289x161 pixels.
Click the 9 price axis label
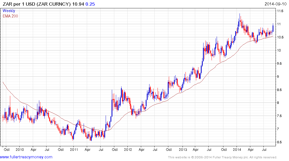[x=278, y=76]
